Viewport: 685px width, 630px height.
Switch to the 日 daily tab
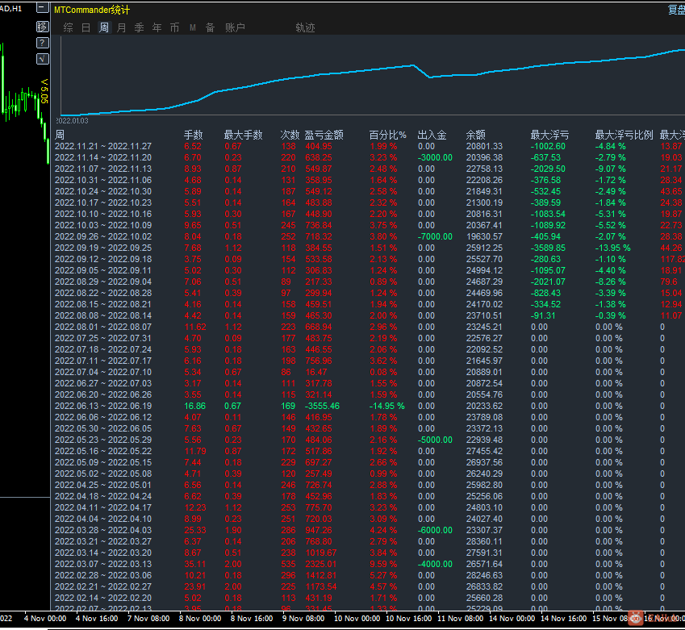86,28
